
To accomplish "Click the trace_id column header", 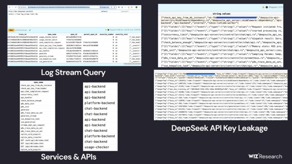I will coord(23,34).
